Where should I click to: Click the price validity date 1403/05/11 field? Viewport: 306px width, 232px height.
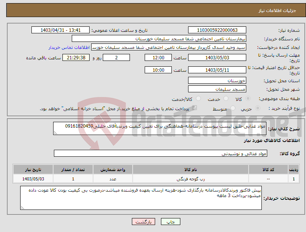[x=217, y=70]
